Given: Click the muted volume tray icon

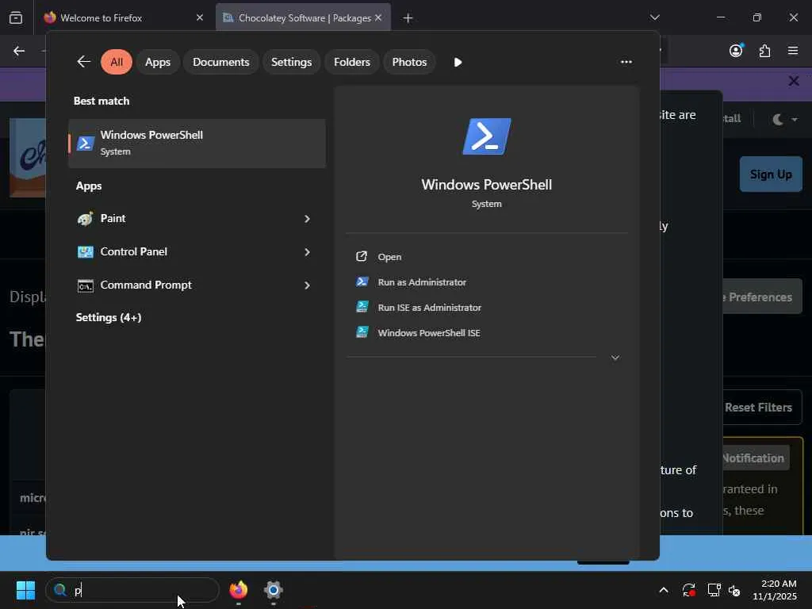Looking at the screenshot, I should [x=734, y=590].
